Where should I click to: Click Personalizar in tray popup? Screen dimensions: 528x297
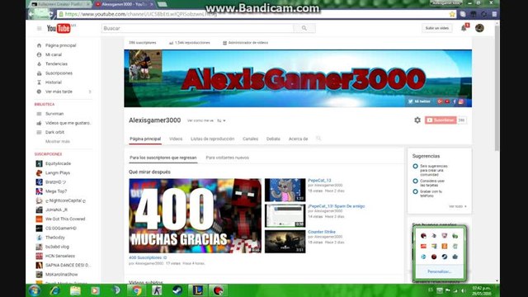439,271
